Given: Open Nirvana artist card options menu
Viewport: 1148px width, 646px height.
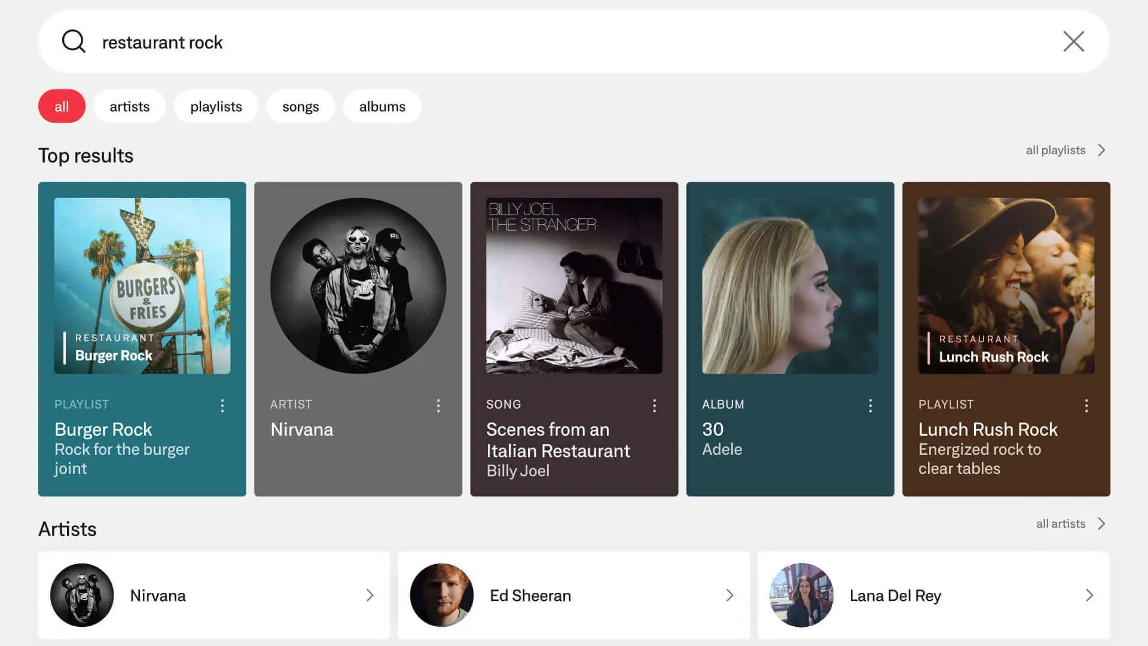Looking at the screenshot, I should tap(438, 406).
